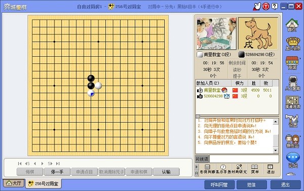
Task: Click the 退出 icon in the game toolbar
Action: coord(270,169)
